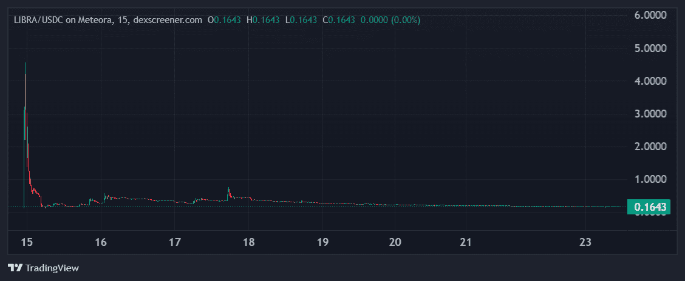Click the 0.0000 (0.00%) change indicator

point(390,20)
